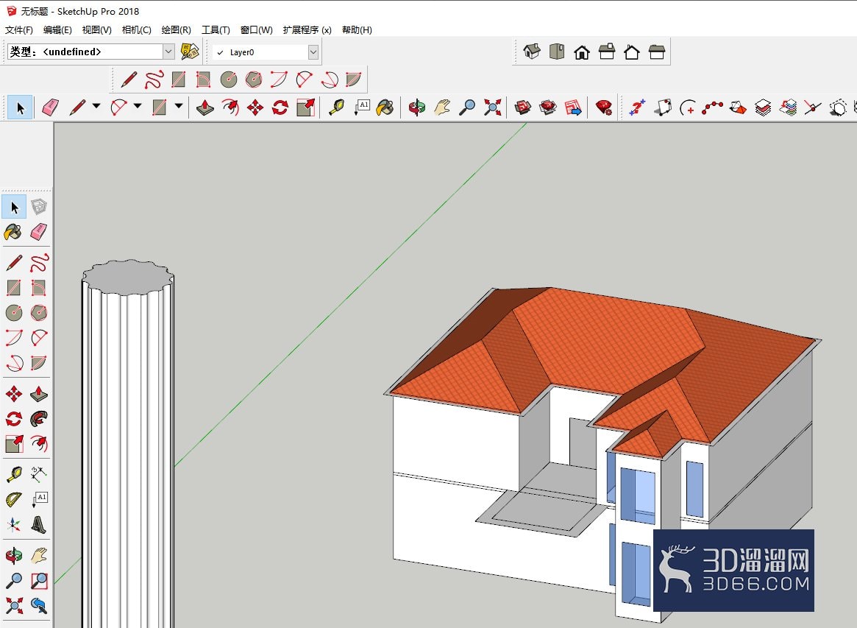Open the 视图(V) menu

[x=97, y=29]
